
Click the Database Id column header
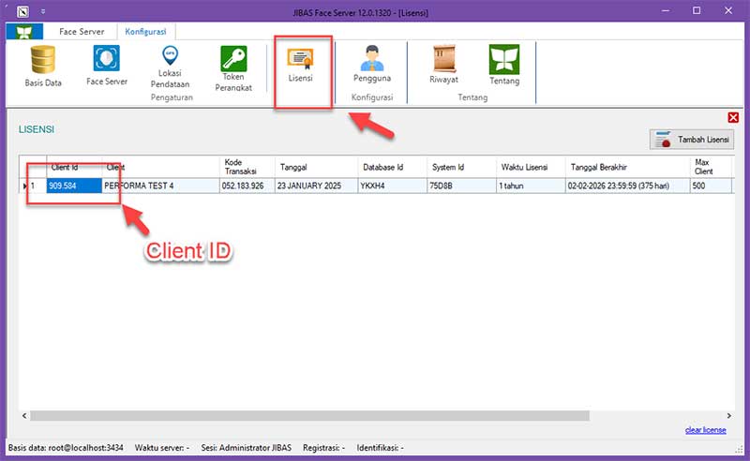[x=392, y=167]
